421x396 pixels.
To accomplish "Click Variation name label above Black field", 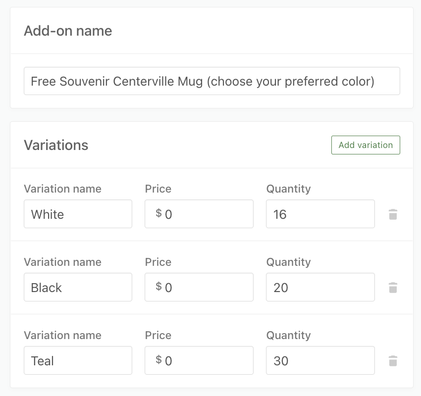I will pyautogui.click(x=62, y=262).
